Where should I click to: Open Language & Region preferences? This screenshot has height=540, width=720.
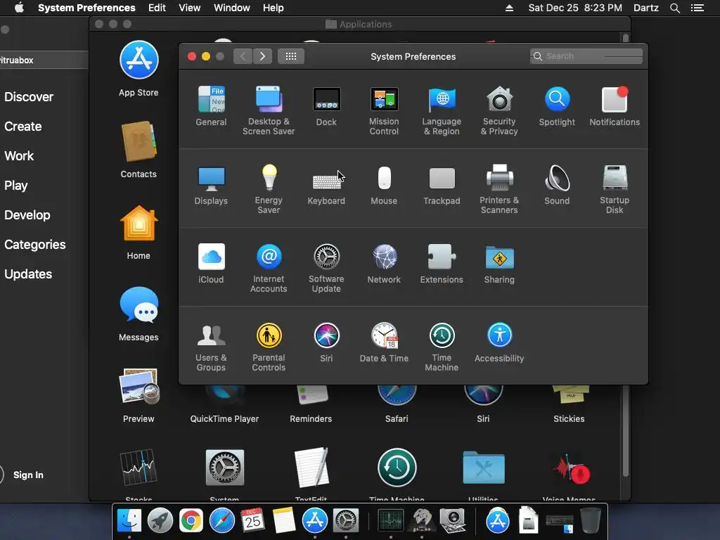pos(442,110)
